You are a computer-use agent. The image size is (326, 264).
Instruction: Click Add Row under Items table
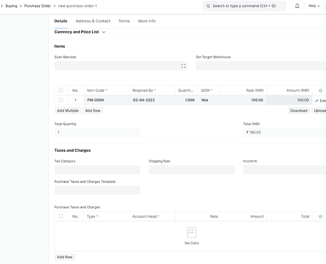[x=93, y=111]
